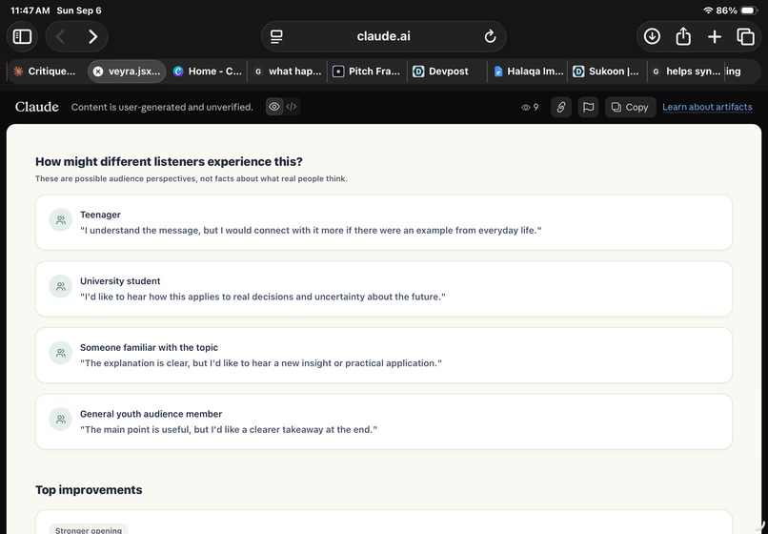Switch to the 'helps syn...' tab

click(686, 72)
